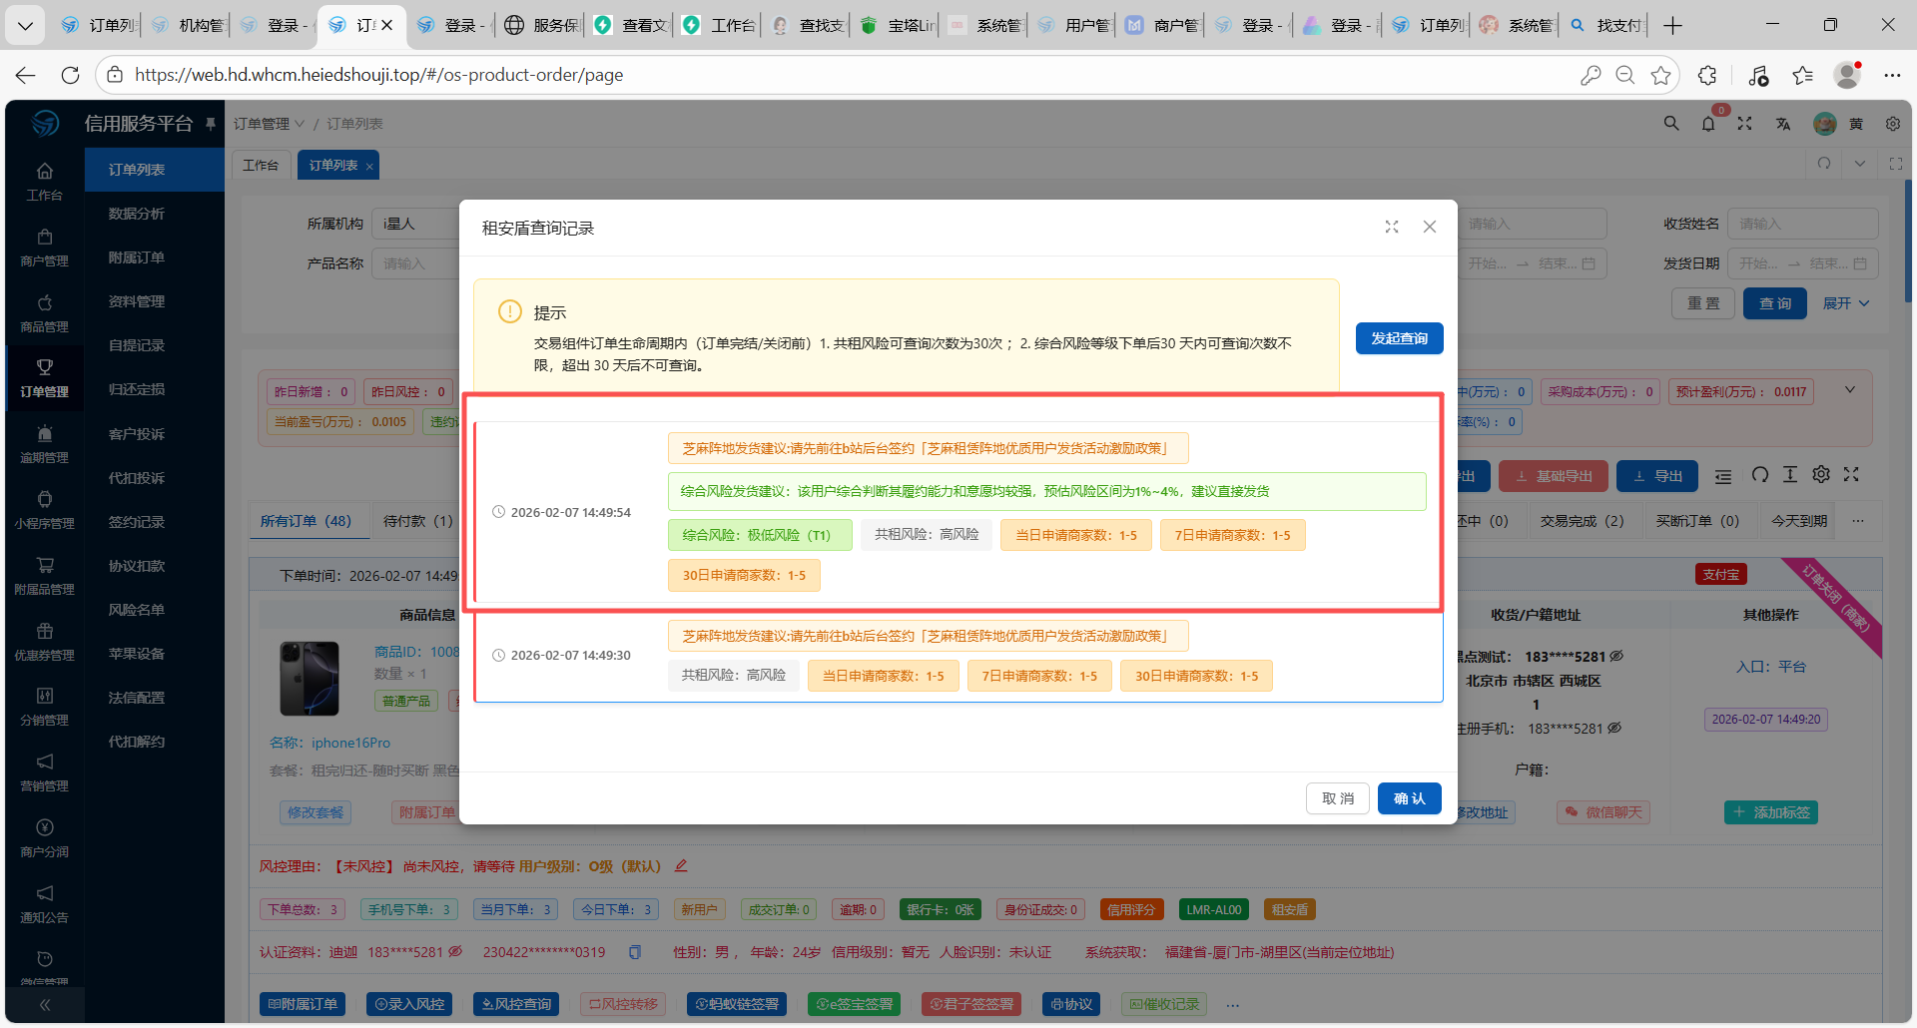This screenshot has height=1028, width=1917.
Task: Switch to the 所有订单 (48) tab
Action: coord(306,521)
